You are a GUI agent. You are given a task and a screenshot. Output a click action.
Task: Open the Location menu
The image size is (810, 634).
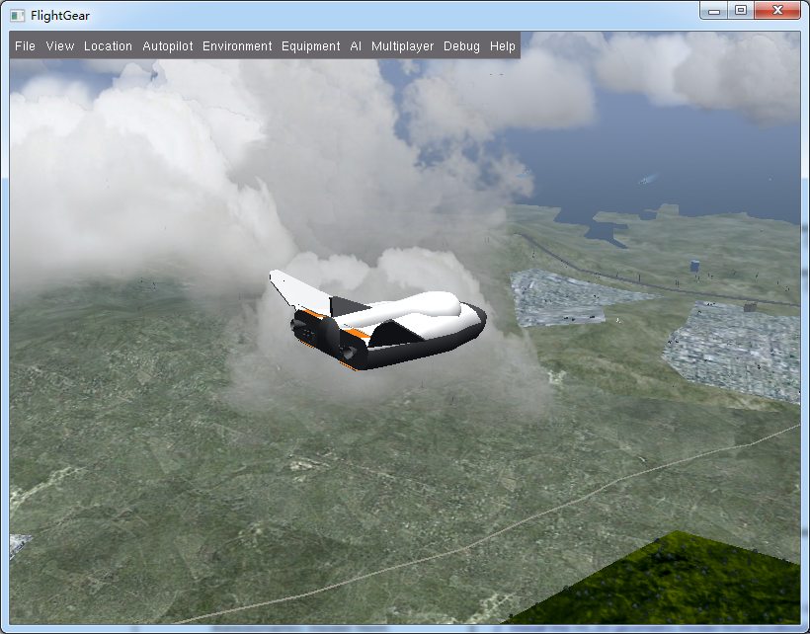(x=108, y=46)
